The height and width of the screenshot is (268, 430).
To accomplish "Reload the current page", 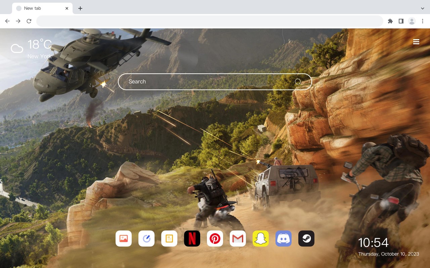I will 29,21.
